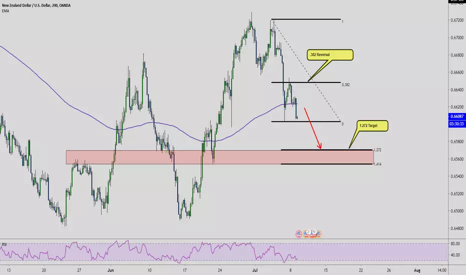This screenshot has height=275, width=466.
Task: Click the 0.65000 price axis label
Action: click(x=457, y=211)
